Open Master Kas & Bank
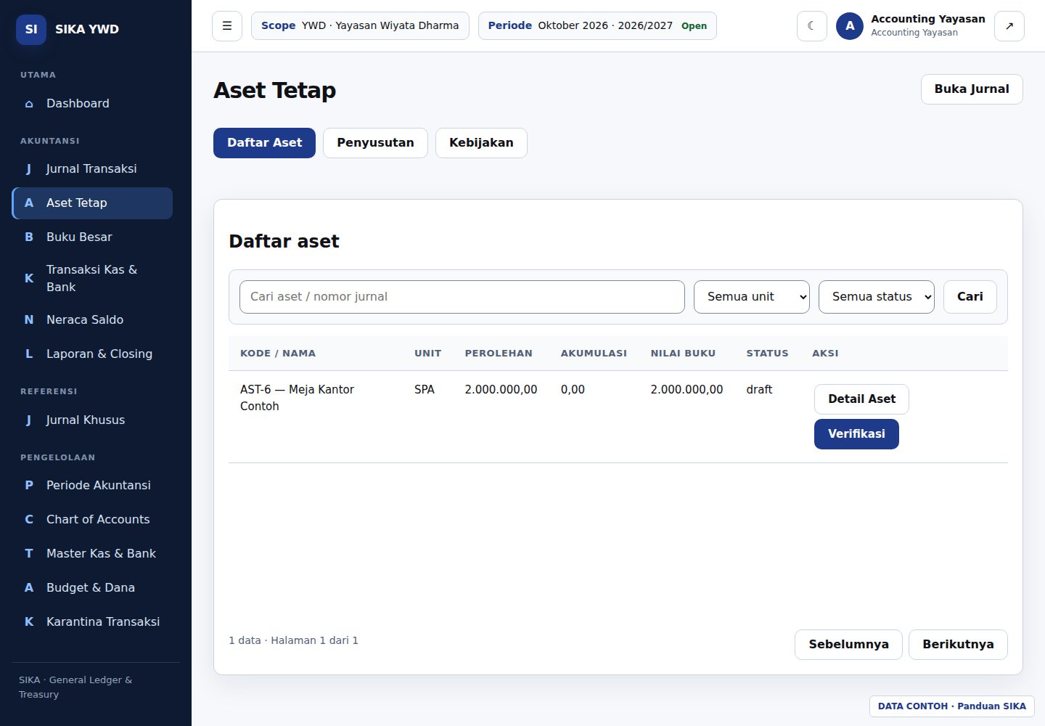Image resolution: width=1045 pixels, height=726 pixels. tap(92, 553)
